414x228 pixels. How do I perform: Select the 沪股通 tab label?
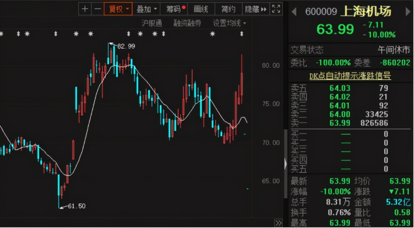pyautogui.click(x=152, y=24)
